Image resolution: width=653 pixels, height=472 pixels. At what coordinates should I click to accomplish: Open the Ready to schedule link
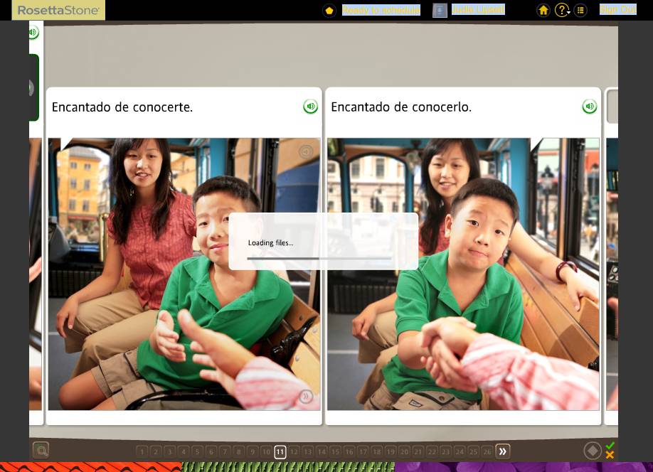coord(381,9)
